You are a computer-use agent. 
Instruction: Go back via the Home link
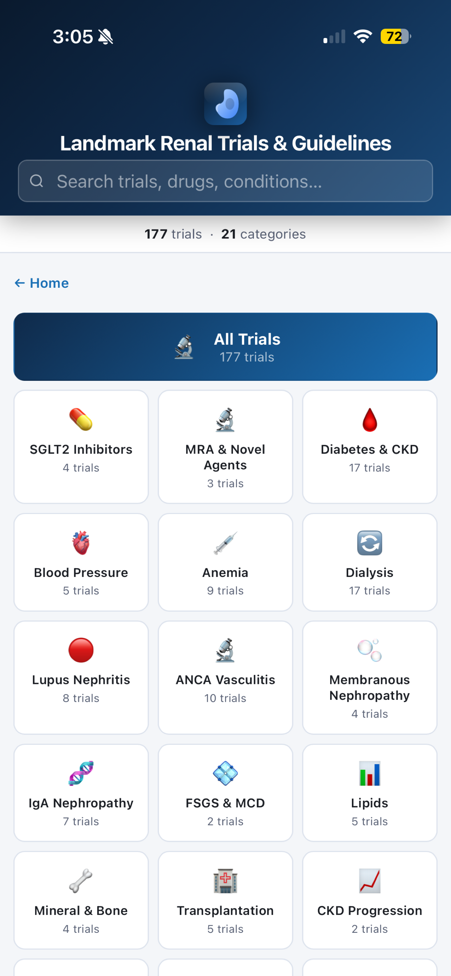[x=42, y=282]
